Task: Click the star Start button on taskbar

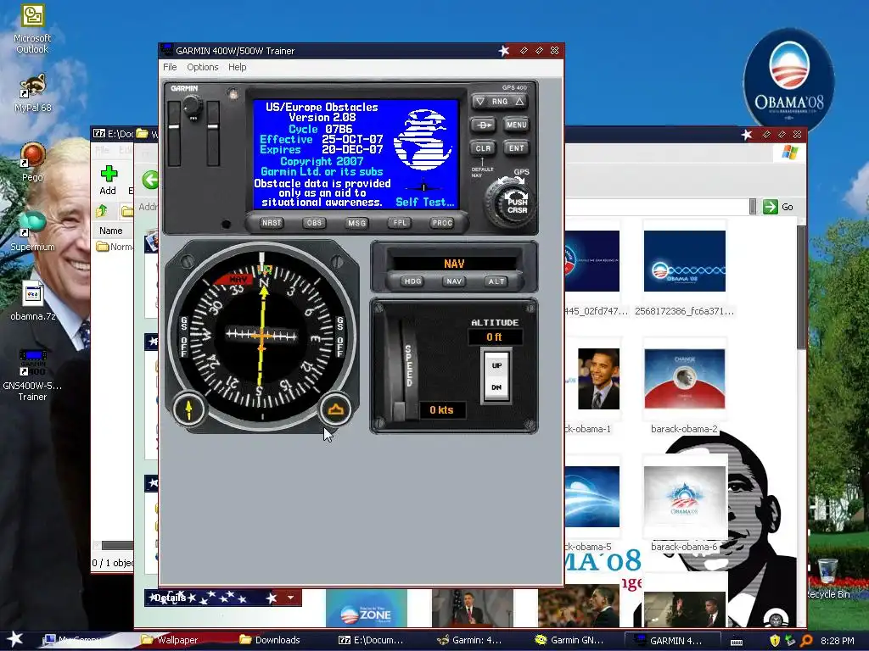Action: point(14,639)
